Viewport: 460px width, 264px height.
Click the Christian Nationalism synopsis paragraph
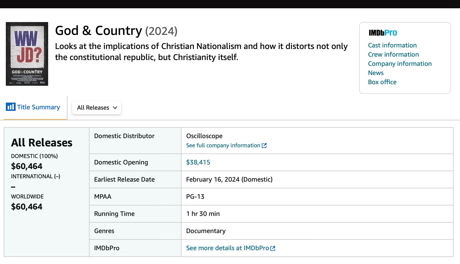coord(201,52)
